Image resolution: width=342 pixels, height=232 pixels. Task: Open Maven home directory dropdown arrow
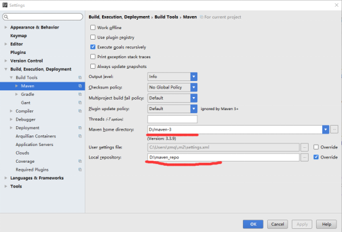point(325,129)
